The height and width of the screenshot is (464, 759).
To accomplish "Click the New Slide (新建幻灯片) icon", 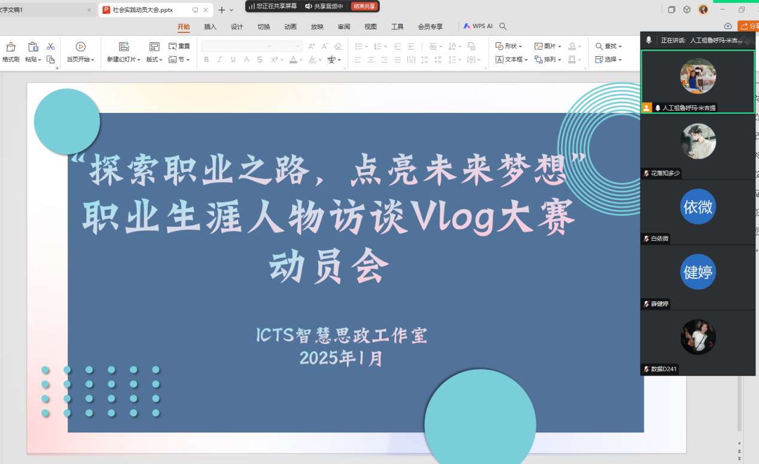I will click(124, 47).
